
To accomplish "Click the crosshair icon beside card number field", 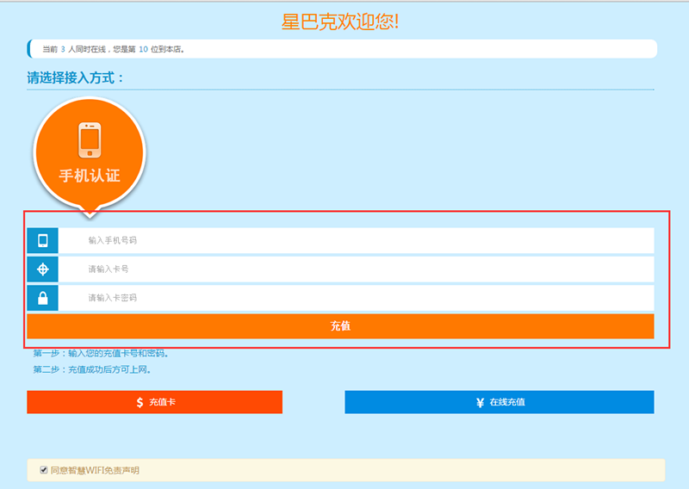I will pos(42,269).
